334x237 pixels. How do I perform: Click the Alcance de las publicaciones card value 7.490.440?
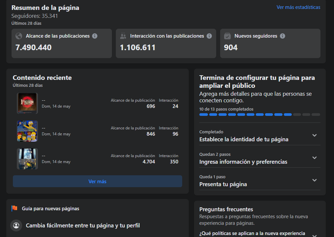coord(33,47)
